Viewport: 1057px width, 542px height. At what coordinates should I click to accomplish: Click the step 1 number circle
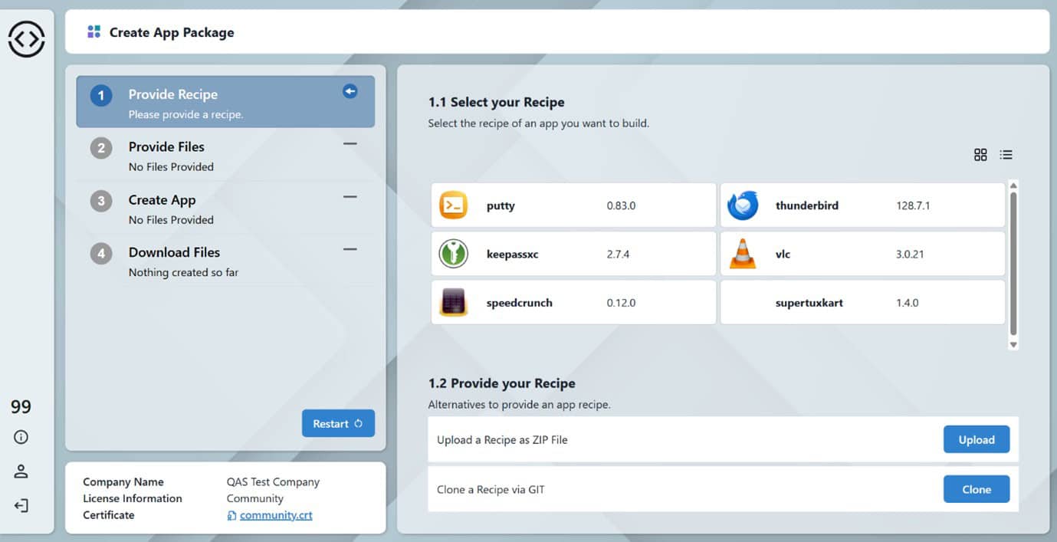coord(101,96)
